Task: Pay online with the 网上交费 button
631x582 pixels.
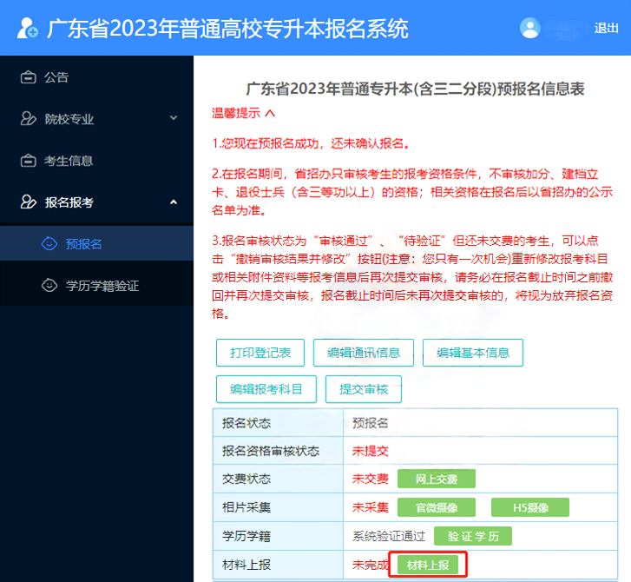Action: coord(437,479)
